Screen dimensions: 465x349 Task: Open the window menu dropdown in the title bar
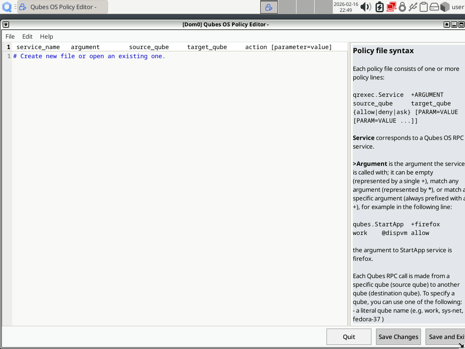coord(6,25)
